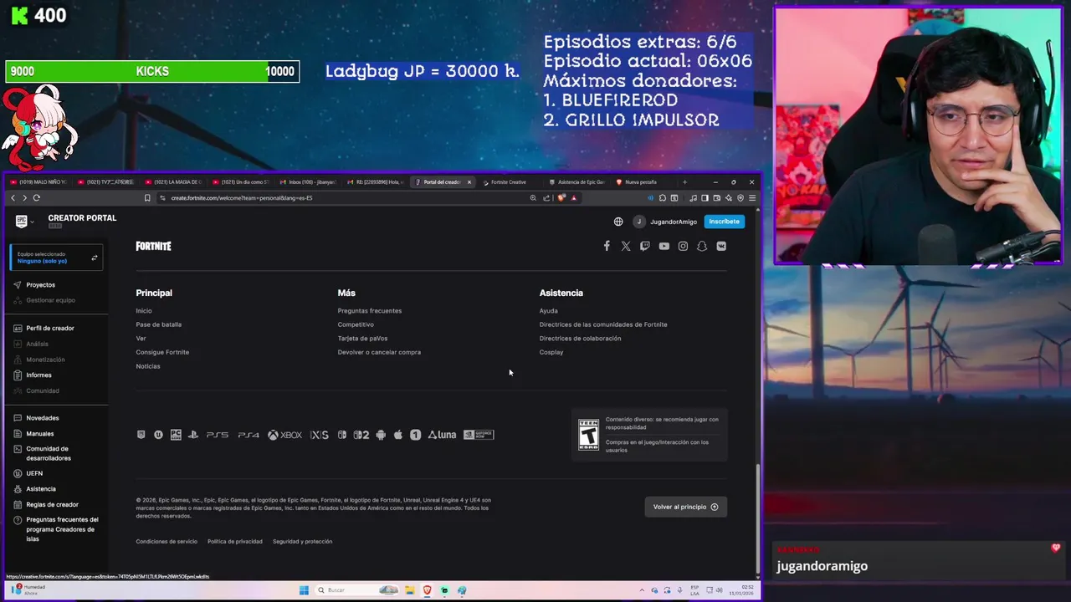Click the Nintendo Switch 2 logo
This screenshot has height=602, width=1071.
tap(361, 435)
